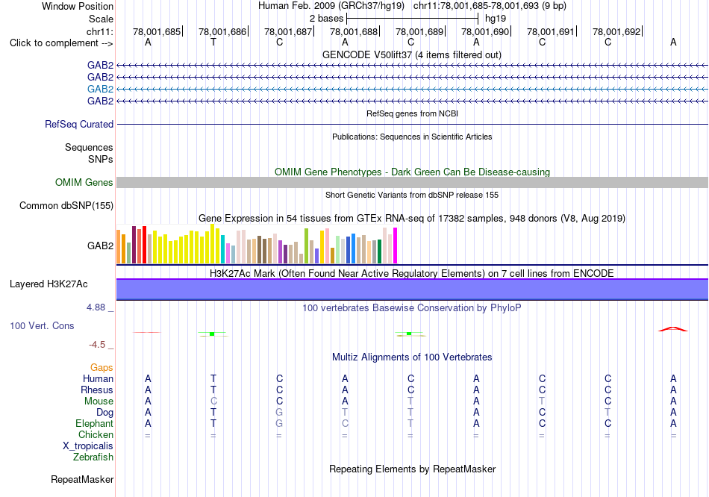Click the Mouse alignment row label
This screenshot has width=709, height=497.
(99, 401)
